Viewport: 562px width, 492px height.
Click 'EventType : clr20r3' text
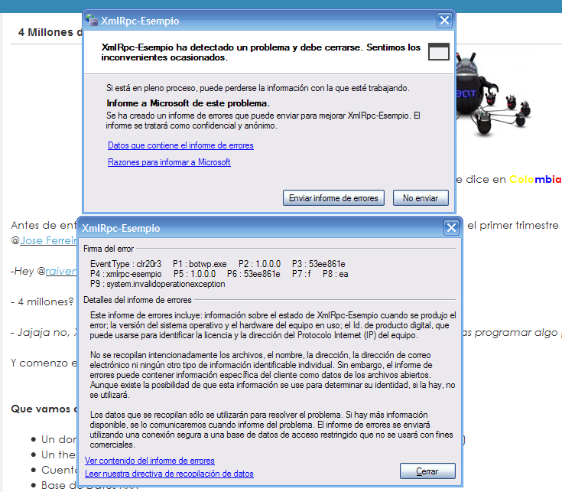point(126,264)
